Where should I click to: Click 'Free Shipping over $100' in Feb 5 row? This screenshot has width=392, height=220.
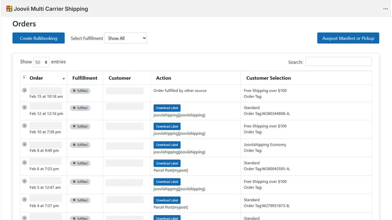tap(265, 181)
